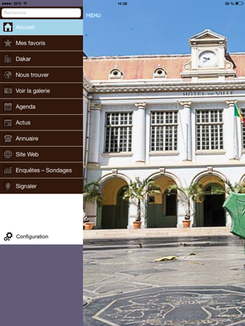Click the Recherche search field

(x=42, y=13)
